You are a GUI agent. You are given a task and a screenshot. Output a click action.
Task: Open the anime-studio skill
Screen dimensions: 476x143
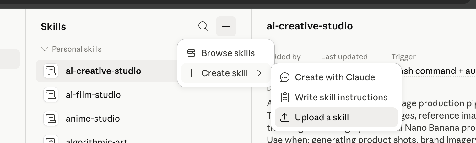coord(93,119)
